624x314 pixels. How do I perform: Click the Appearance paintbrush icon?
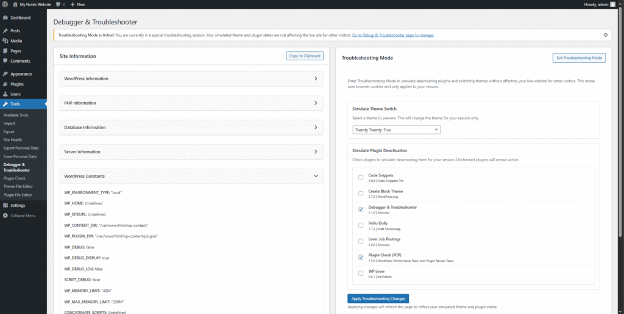tap(5, 74)
